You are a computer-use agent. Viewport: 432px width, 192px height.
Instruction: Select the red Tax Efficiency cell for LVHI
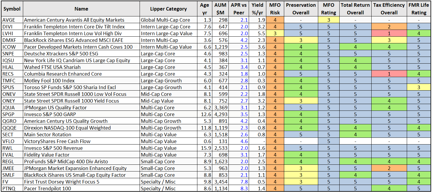(x=389, y=33)
